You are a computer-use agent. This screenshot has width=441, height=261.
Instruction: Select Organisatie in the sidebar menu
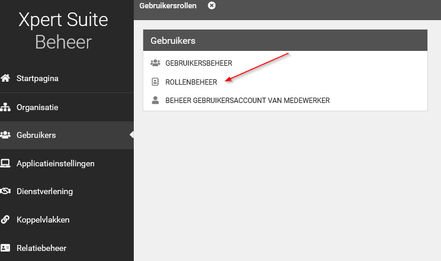point(37,108)
